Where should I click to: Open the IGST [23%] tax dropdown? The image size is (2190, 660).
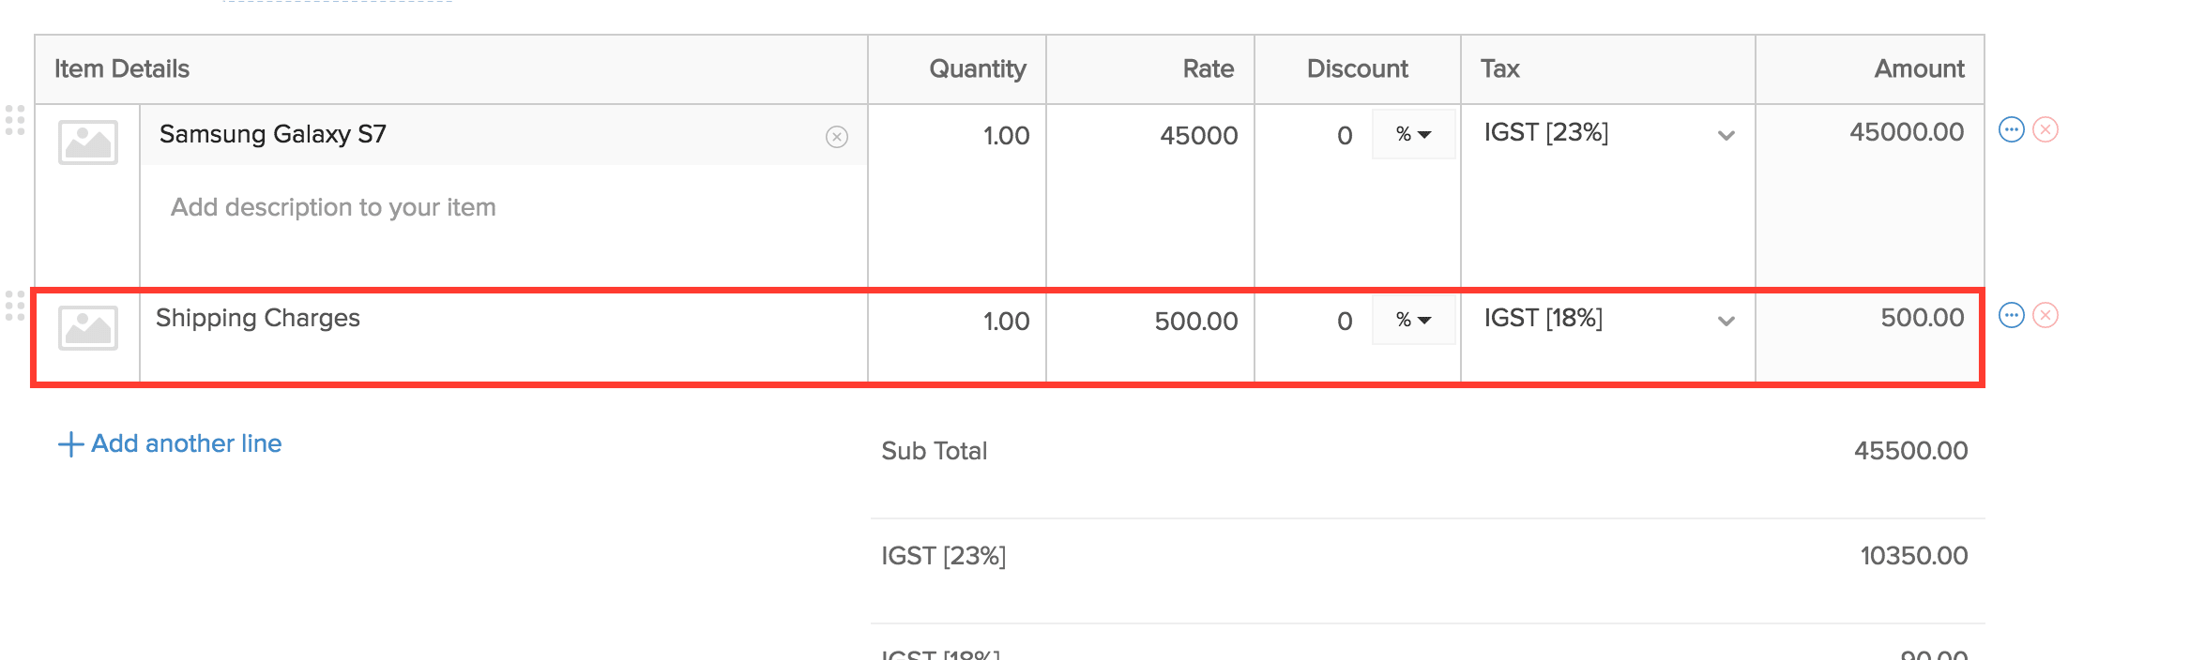click(x=1725, y=135)
